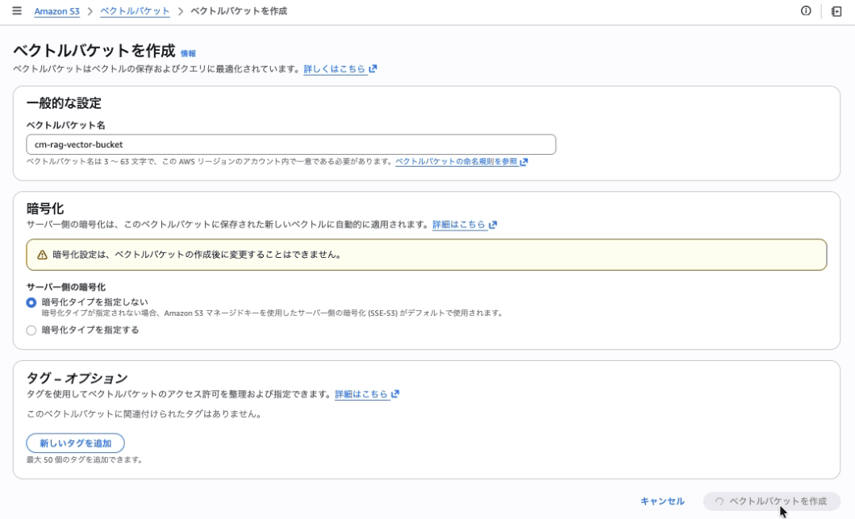Click the info circle icon in top bar
The width and height of the screenshot is (855, 519).
pos(806,11)
